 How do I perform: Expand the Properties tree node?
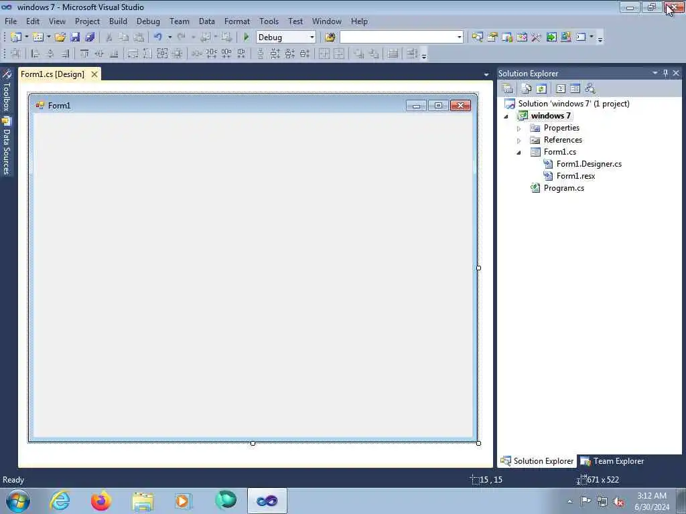(x=519, y=128)
